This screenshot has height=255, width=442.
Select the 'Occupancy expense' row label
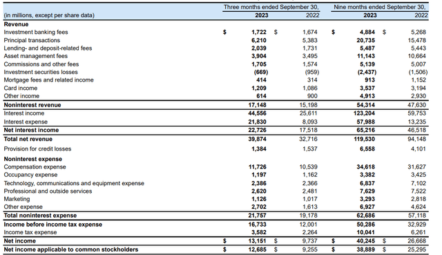click(x=30, y=175)
